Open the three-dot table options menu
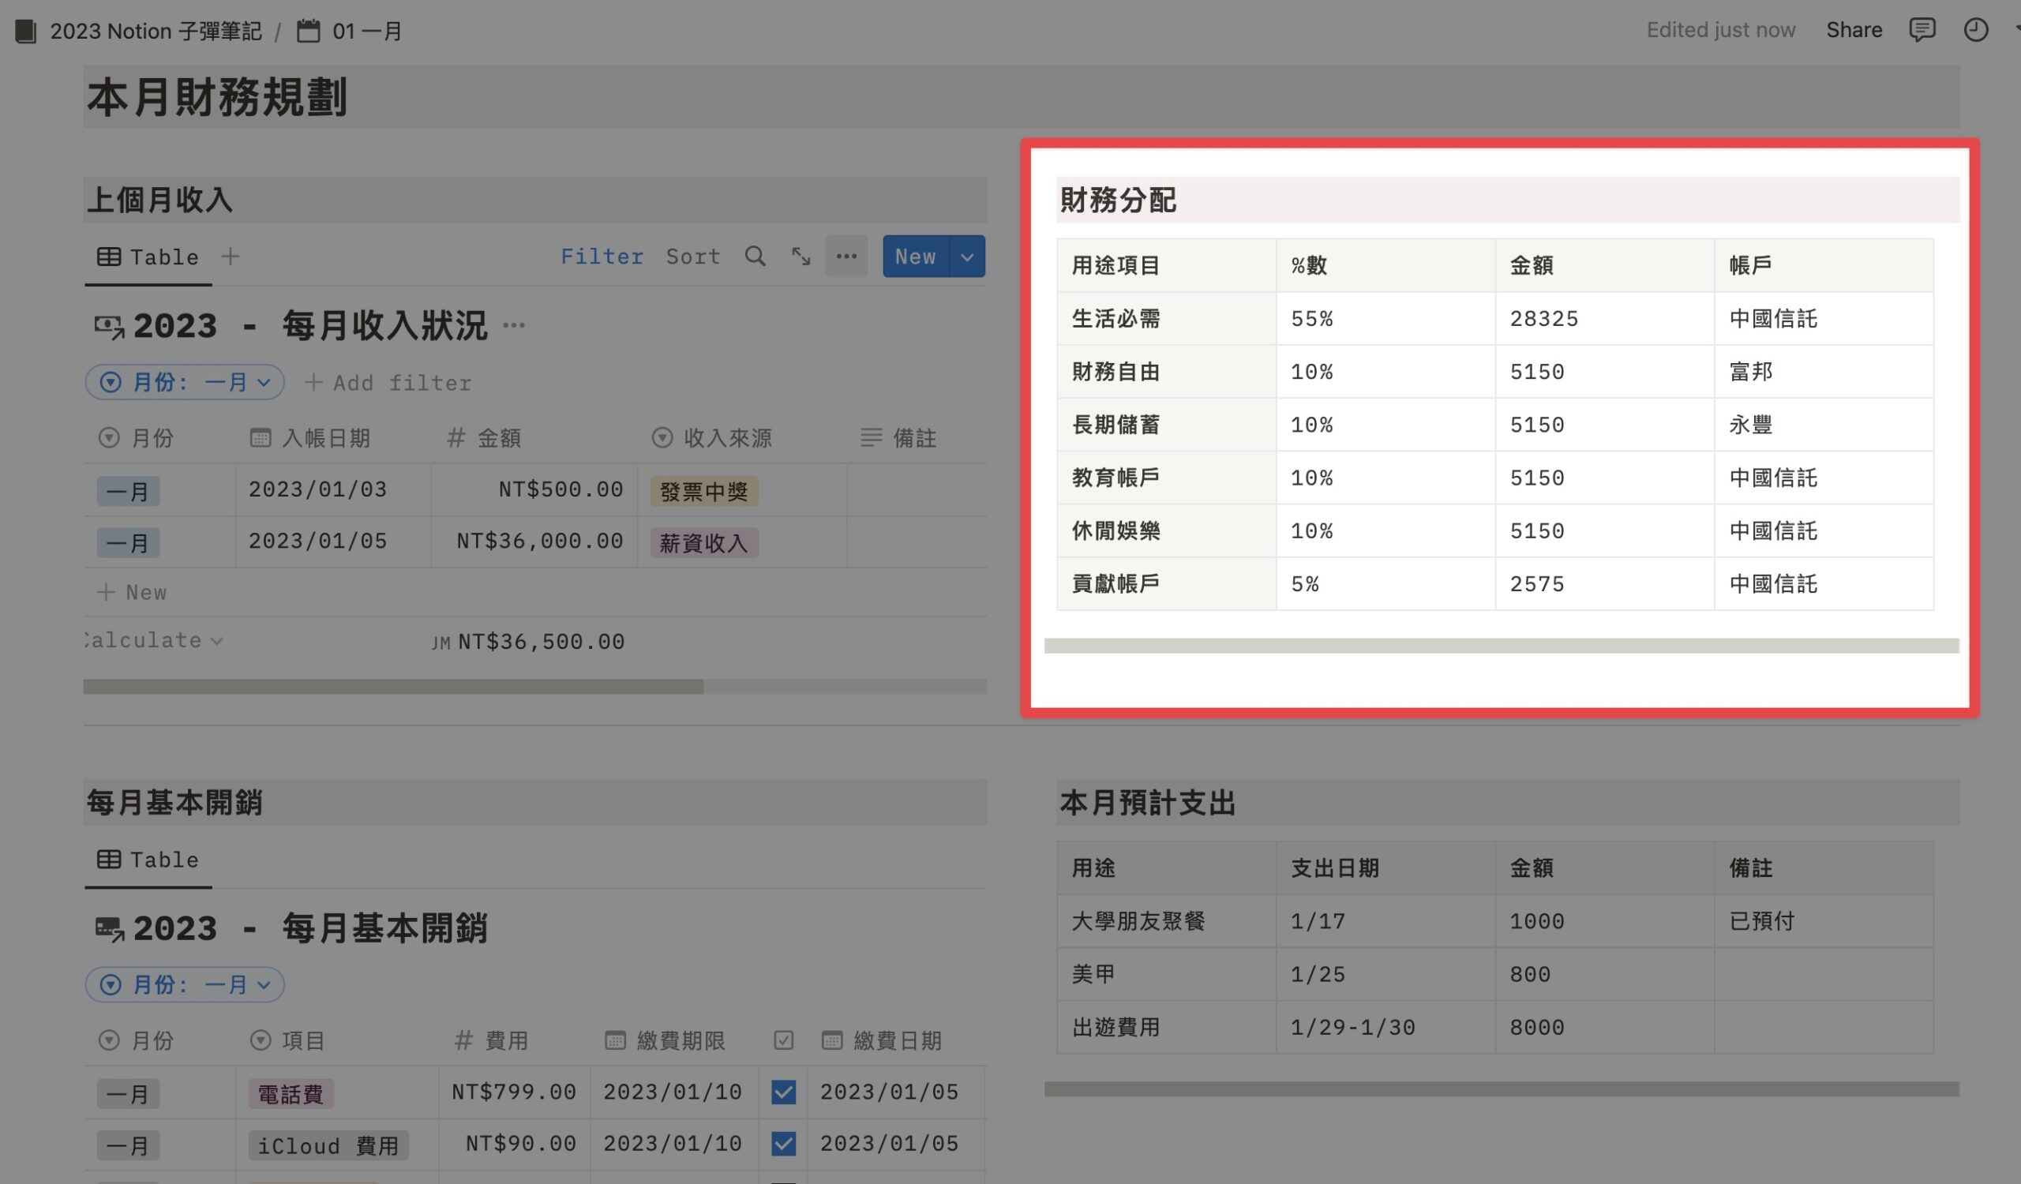 846,257
